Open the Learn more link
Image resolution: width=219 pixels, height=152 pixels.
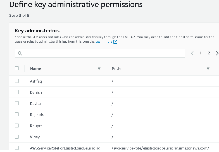[104, 42]
